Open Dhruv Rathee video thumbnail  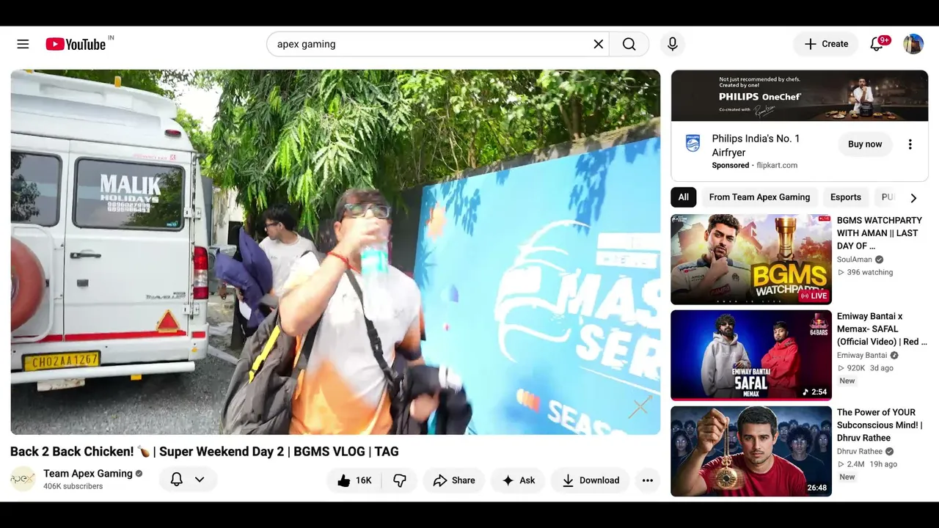click(x=751, y=452)
